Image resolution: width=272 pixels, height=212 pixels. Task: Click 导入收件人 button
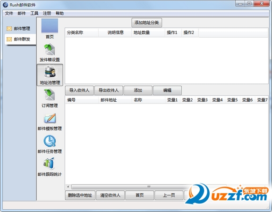coord(79,90)
